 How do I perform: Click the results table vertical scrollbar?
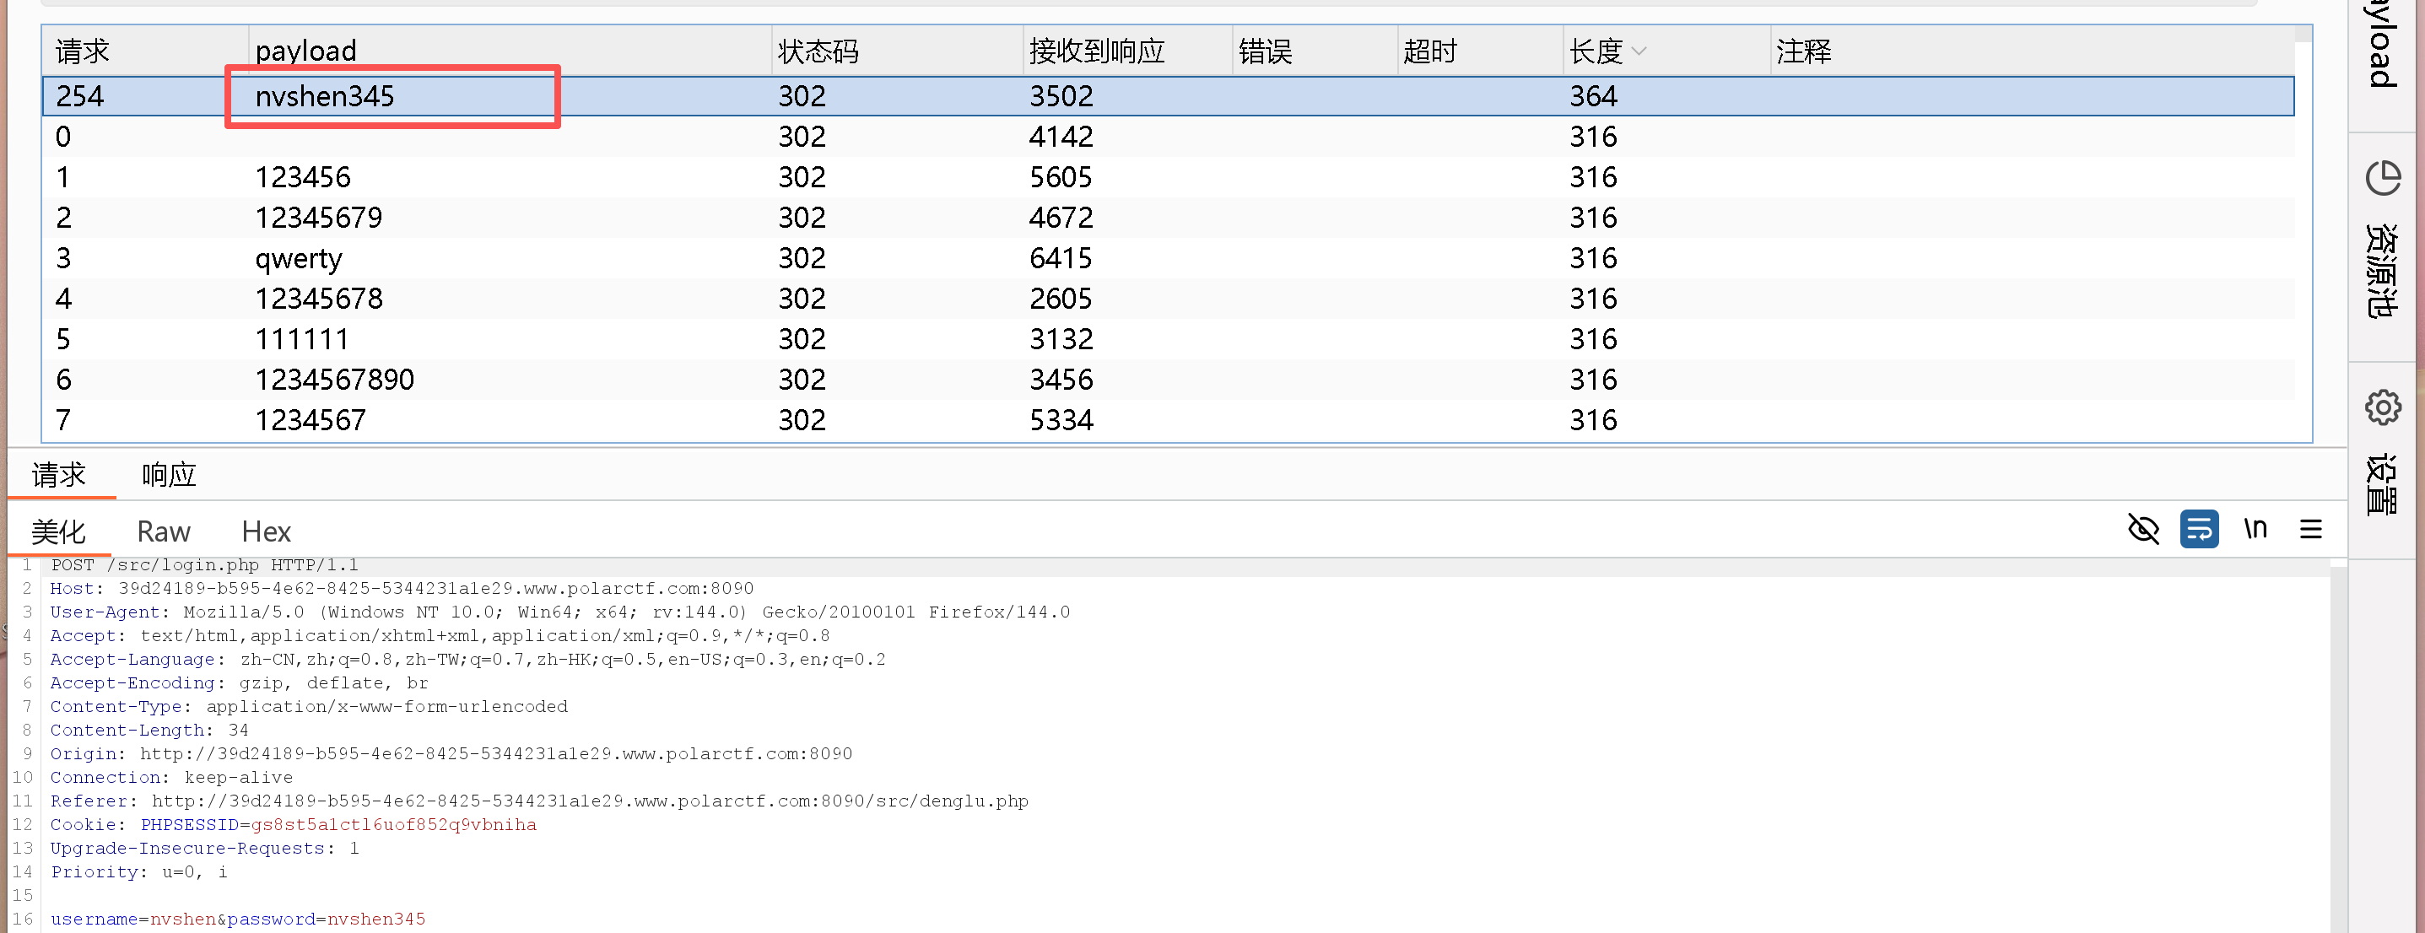tap(2303, 235)
